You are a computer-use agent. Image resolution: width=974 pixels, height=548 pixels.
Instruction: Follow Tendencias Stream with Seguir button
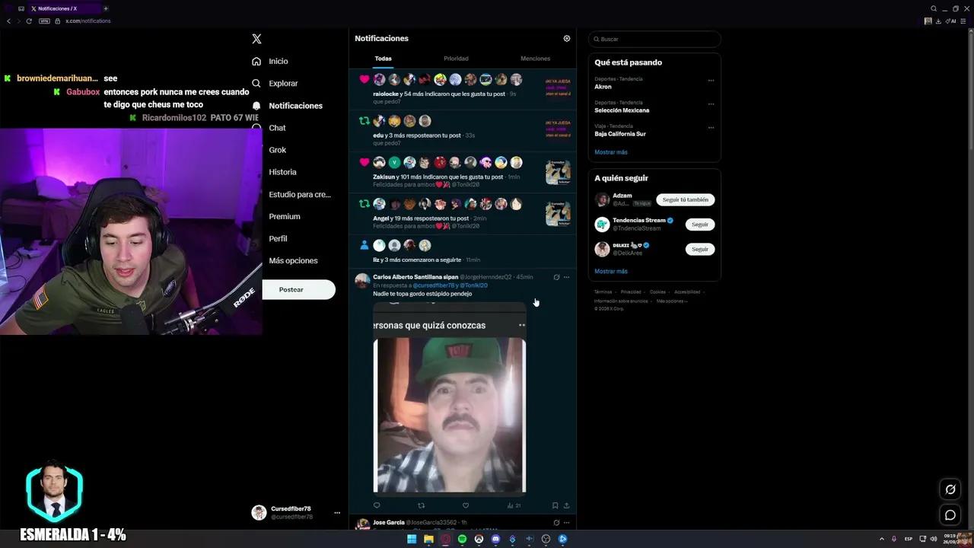(699, 225)
